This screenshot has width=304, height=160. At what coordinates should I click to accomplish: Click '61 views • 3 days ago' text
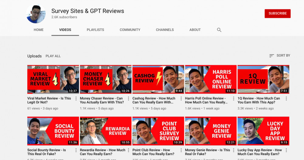pos(43,108)
